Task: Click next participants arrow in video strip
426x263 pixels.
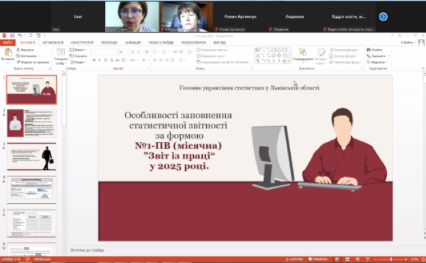Action: point(384,17)
